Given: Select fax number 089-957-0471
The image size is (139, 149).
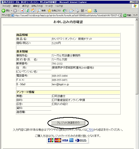Looking at the screenshot, I should (60, 80).
